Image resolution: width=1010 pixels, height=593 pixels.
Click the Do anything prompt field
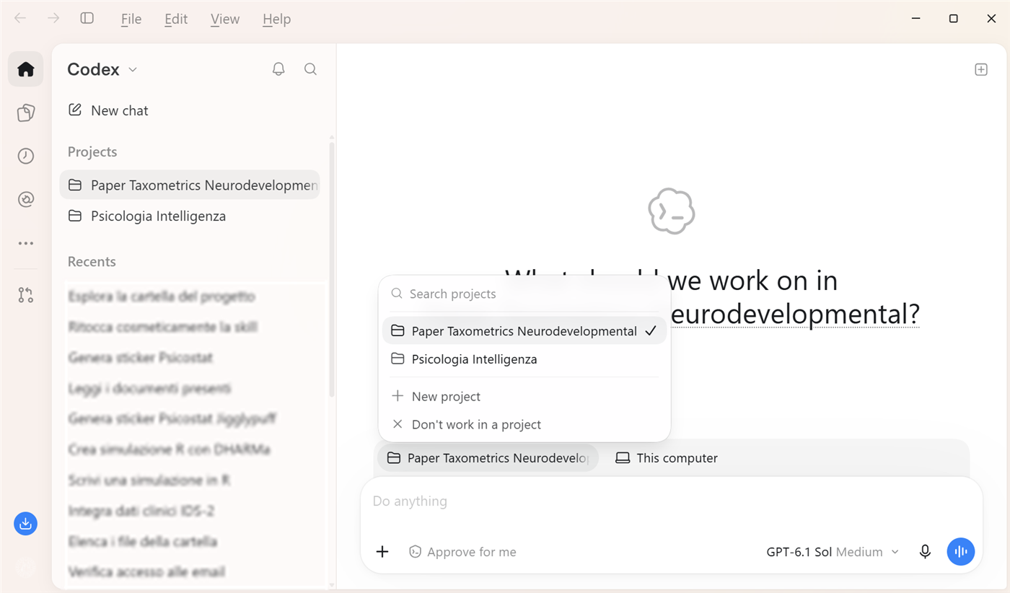tap(671, 501)
